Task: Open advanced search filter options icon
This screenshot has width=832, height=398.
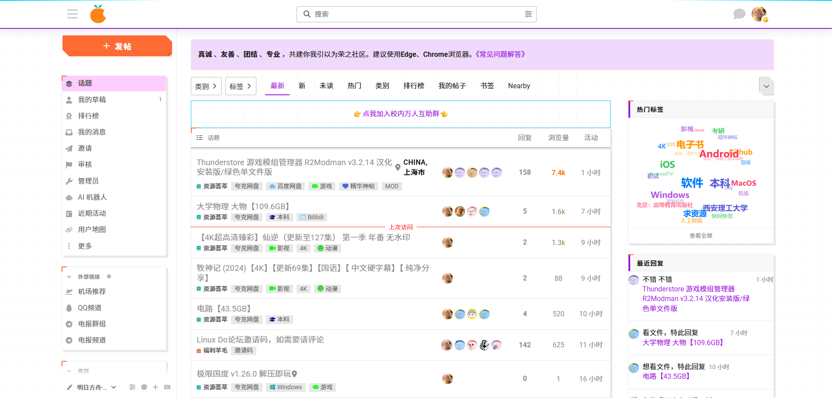Action: (x=528, y=14)
